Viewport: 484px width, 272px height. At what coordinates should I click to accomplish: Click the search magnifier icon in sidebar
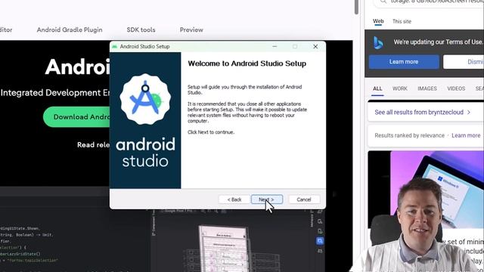pyautogui.click(x=383, y=2)
